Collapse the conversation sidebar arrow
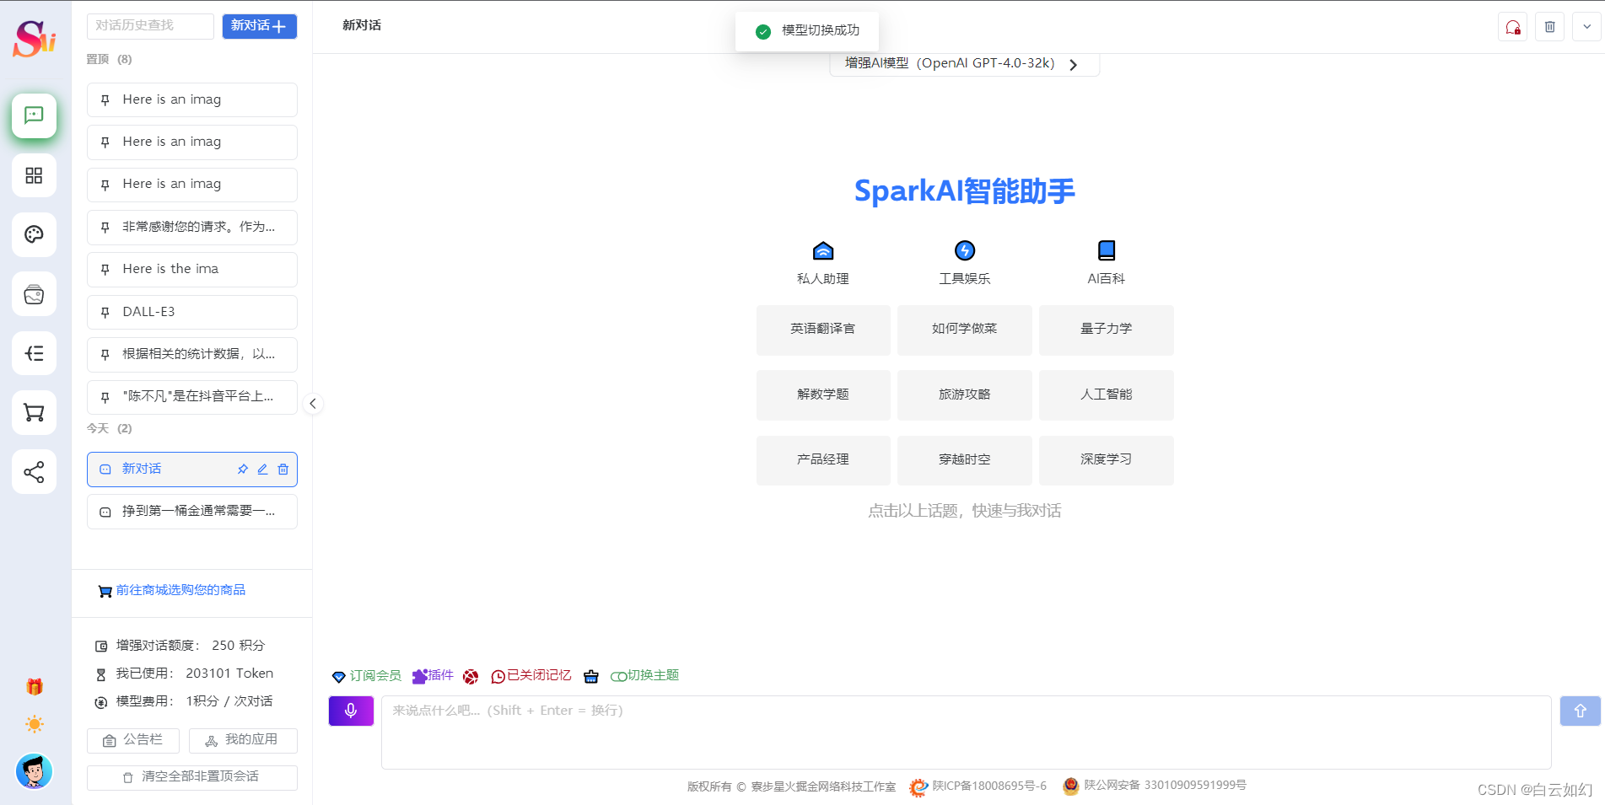Screen dimensions: 1605x805 (313, 404)
